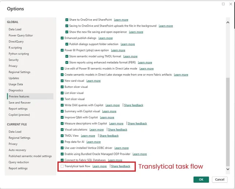235x189 pixels.
Task: Click OK to apply options
Action: coord(201,179)
